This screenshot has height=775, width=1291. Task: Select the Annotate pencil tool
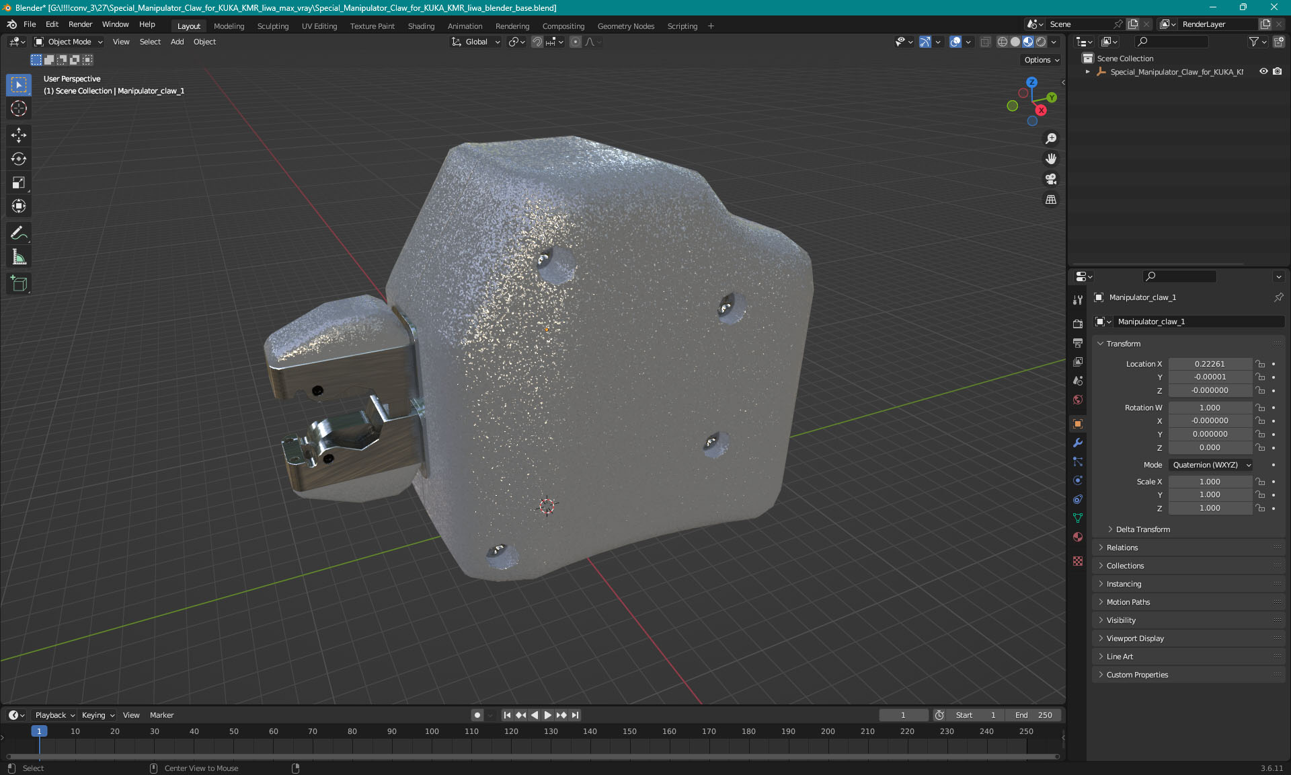19,233
